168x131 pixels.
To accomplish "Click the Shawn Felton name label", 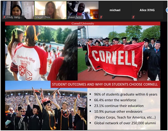I will [75, 17].
